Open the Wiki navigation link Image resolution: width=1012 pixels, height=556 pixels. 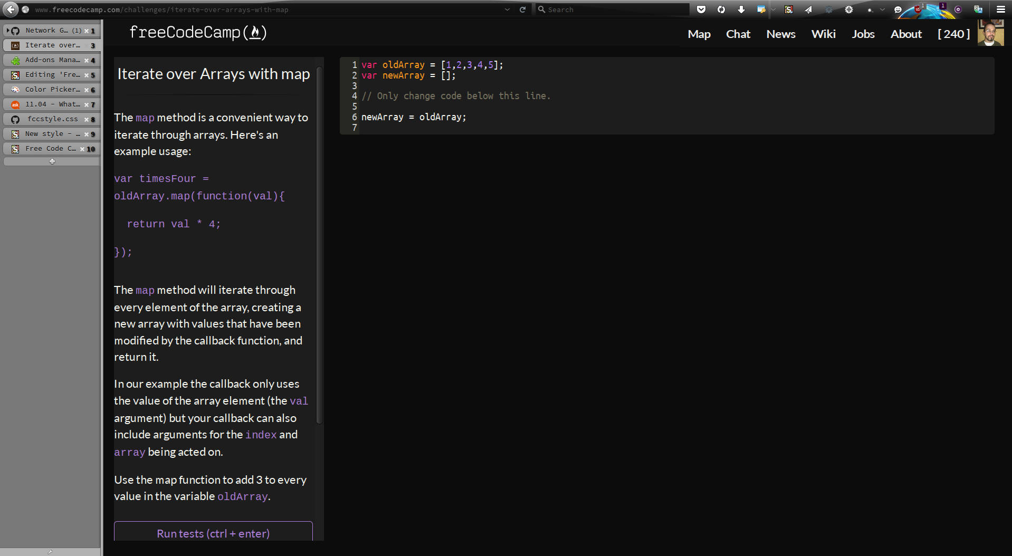(x=823, y=33)
